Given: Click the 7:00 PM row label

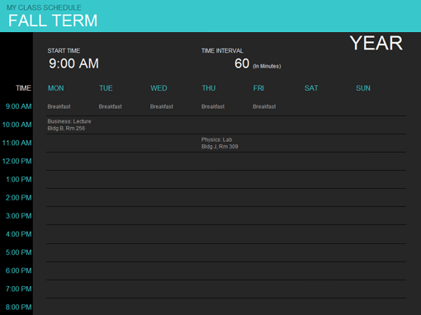Looking at the screenshot, I should pyautogui.click(x=19, y=289).
